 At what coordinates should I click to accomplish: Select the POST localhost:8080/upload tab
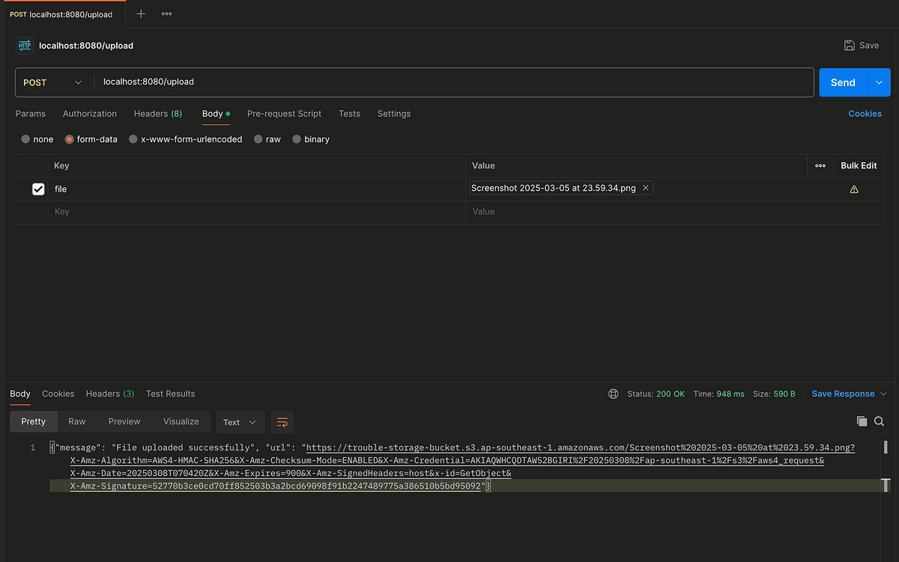coord(61,14)
